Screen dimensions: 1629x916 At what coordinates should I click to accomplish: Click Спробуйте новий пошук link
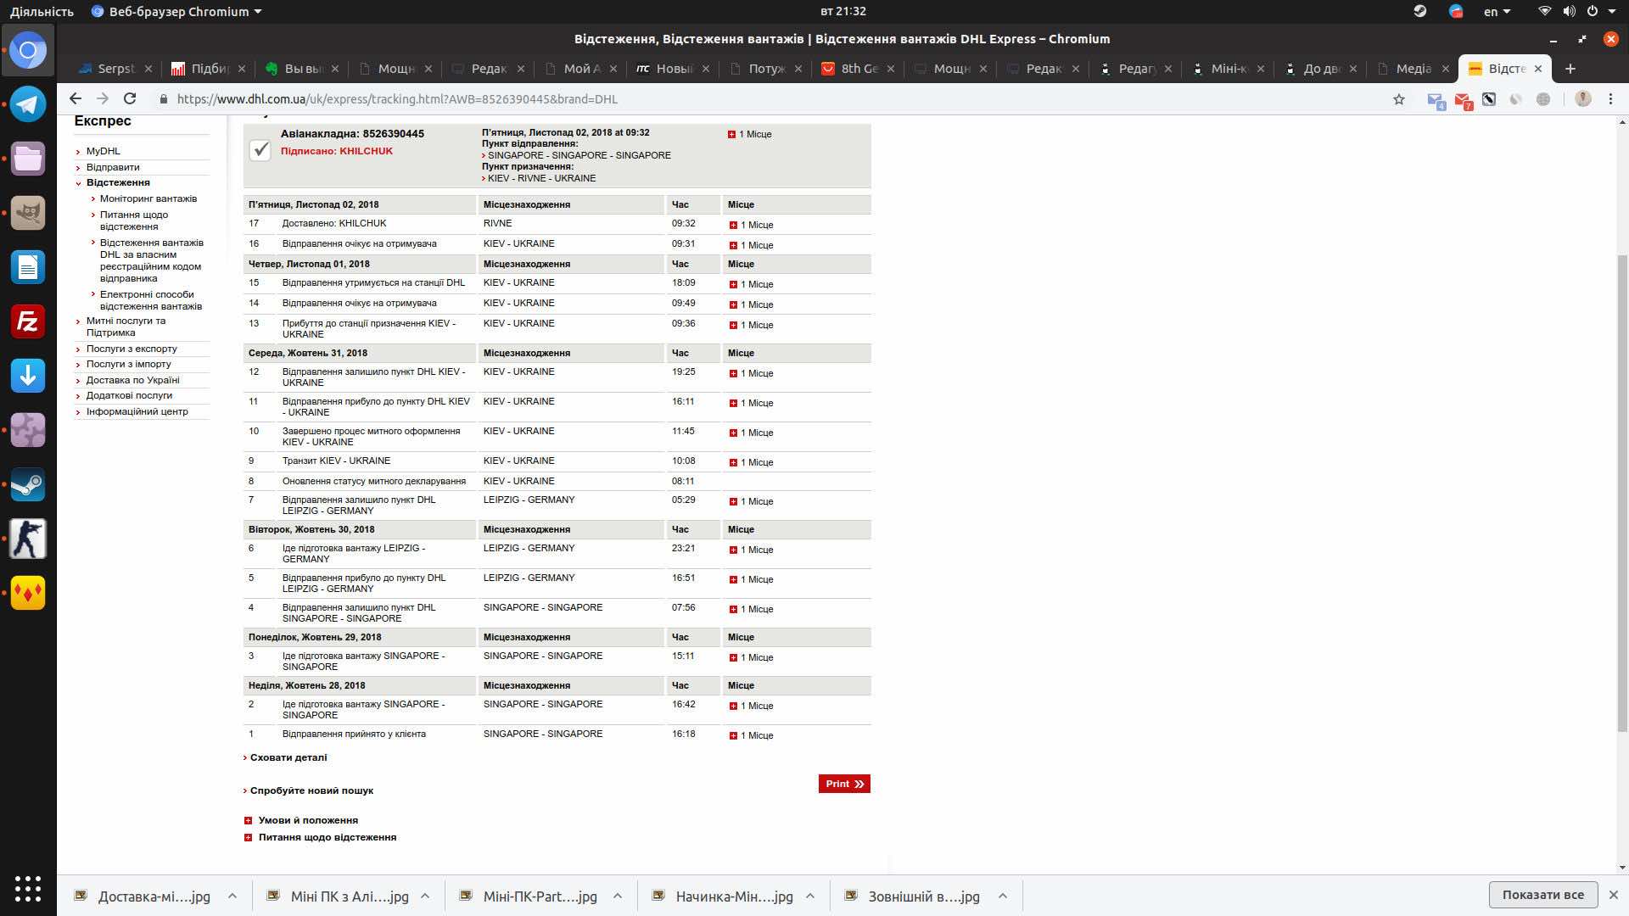(311, 790)
